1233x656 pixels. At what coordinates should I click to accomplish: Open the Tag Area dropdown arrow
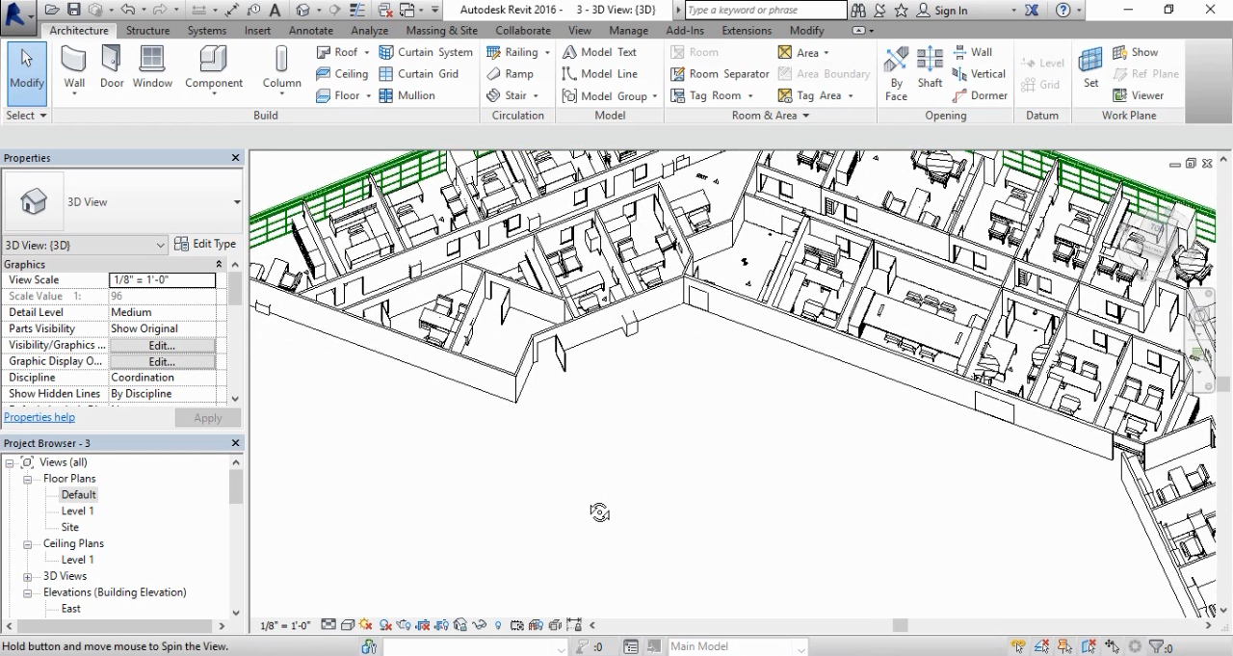pyautogui.click(x=851, y=96)
